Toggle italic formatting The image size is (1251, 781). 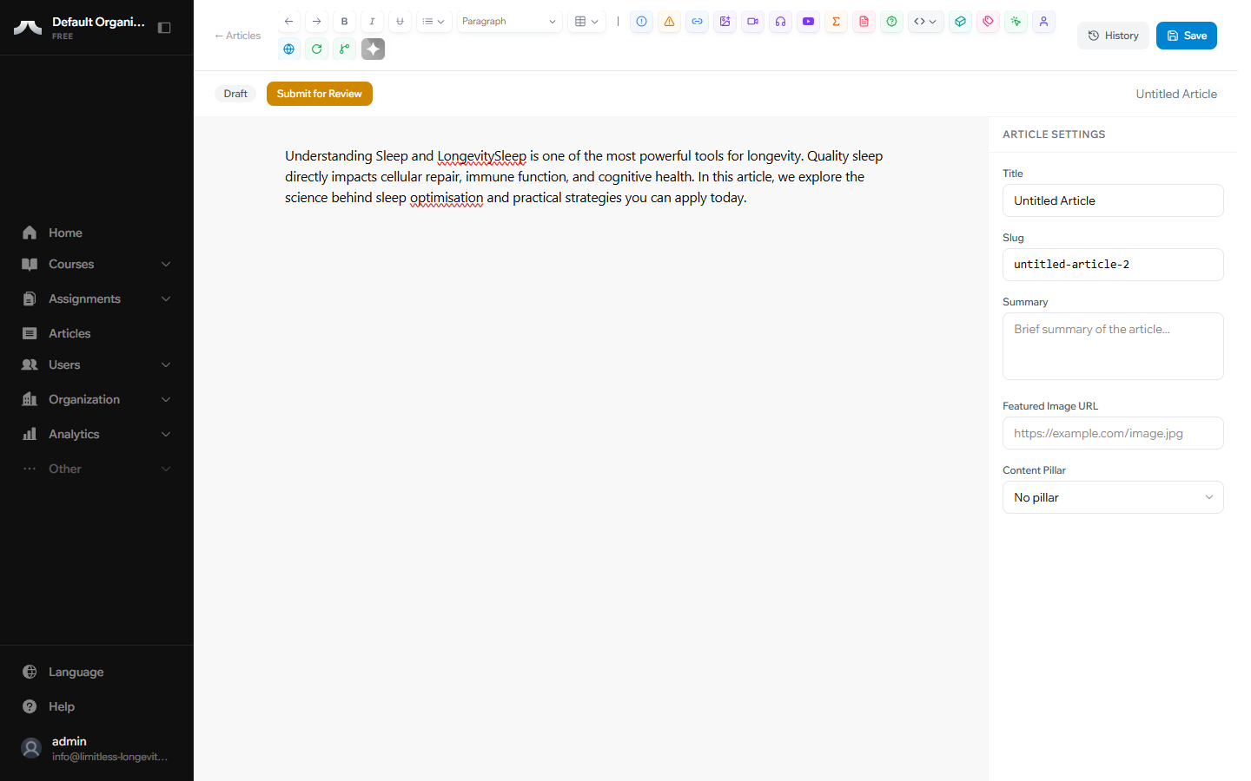(372, 21)
